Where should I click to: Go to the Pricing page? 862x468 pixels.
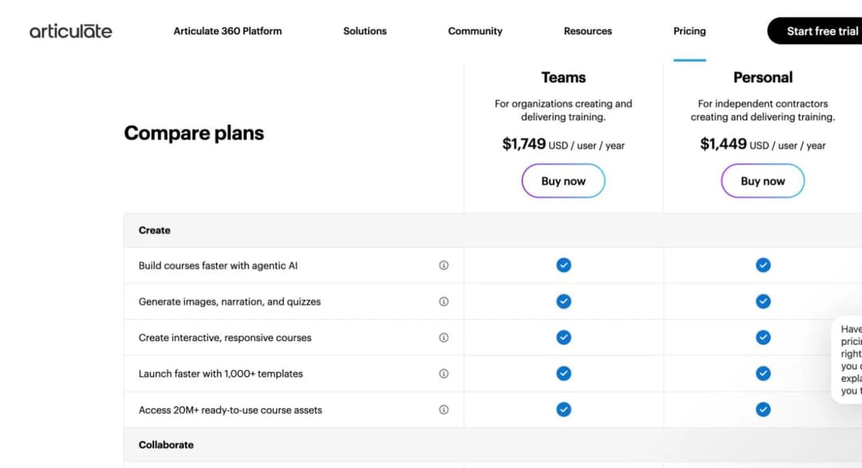690,31
